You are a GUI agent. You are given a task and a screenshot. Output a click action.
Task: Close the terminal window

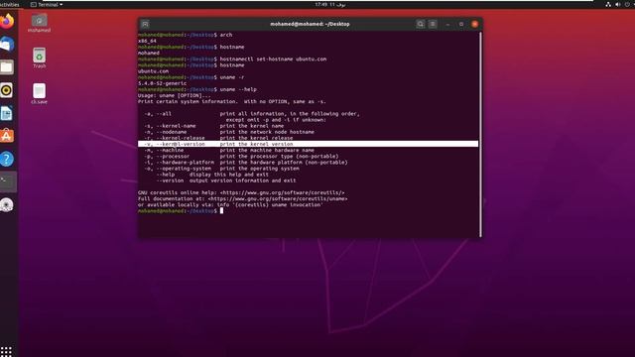point(474,24)
